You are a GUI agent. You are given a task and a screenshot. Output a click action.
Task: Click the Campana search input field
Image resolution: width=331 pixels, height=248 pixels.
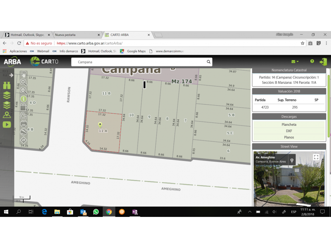tap(138, 62)
